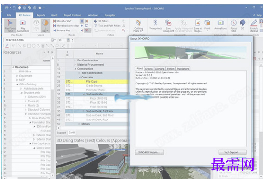
Task: Open 3D Filters
Action: (101, 21)
